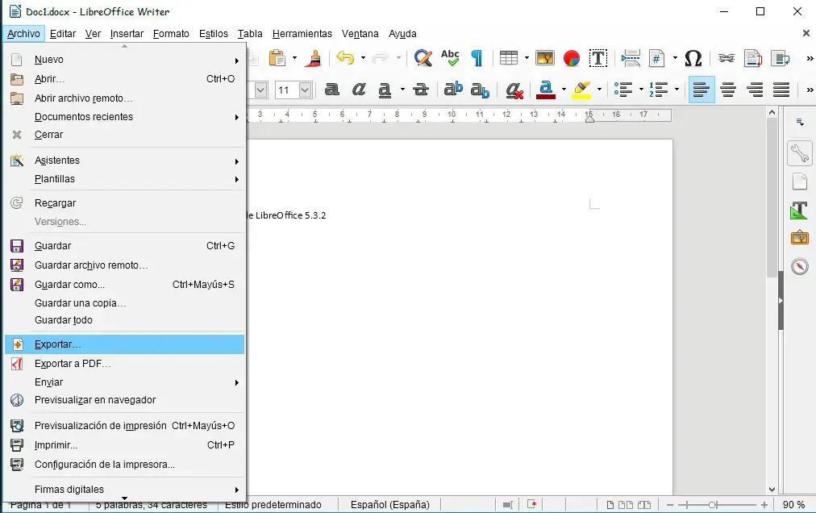Insert an image from toolbar
The image size is (816, 513).
545,58
